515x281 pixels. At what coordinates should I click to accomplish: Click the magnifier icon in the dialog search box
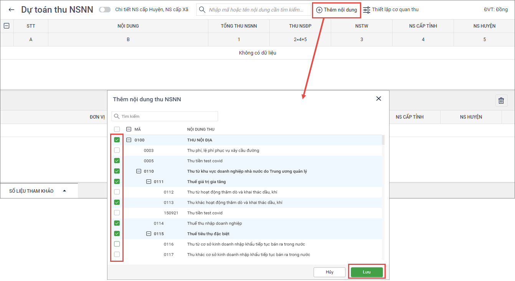pos(117,116)
